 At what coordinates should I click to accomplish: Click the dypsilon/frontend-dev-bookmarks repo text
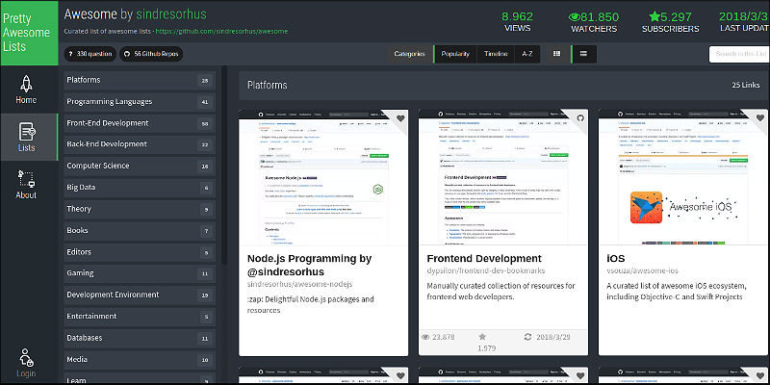(x=486, y=270)
